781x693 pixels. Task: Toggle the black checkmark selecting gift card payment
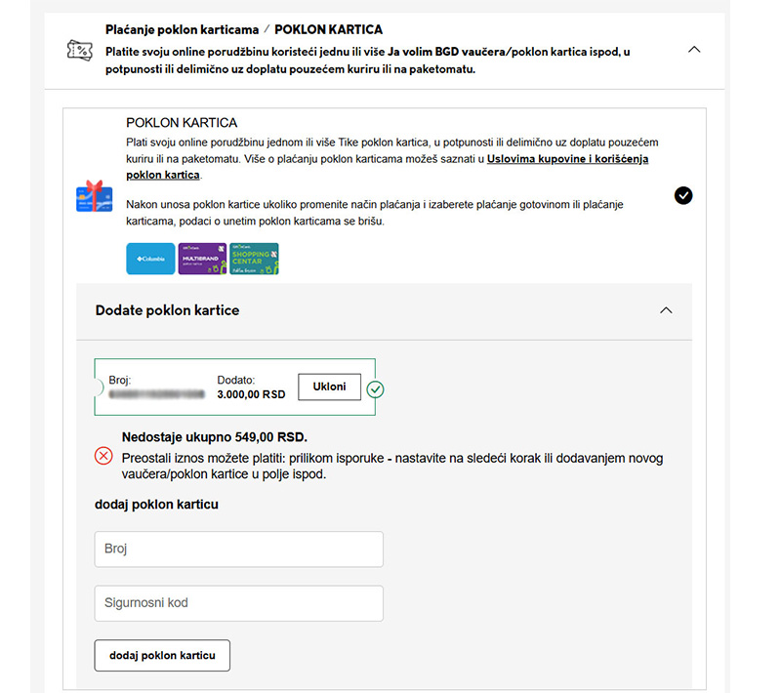(683, 195)
